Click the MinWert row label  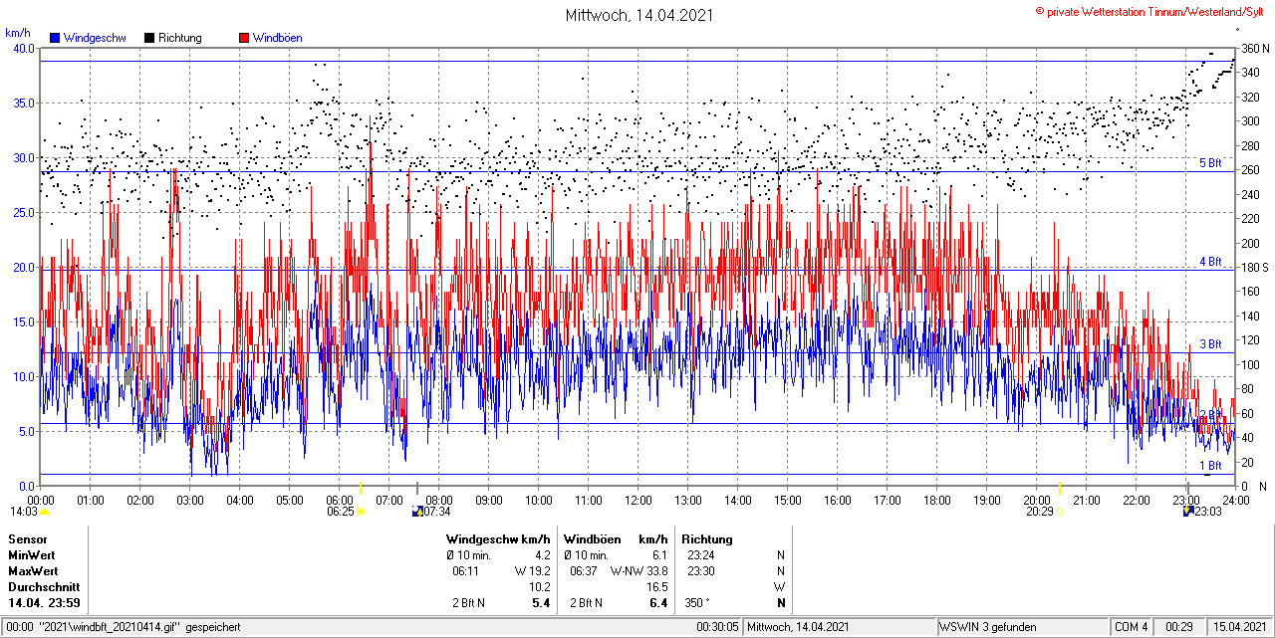pyautogui.click(x=32, y=554)
